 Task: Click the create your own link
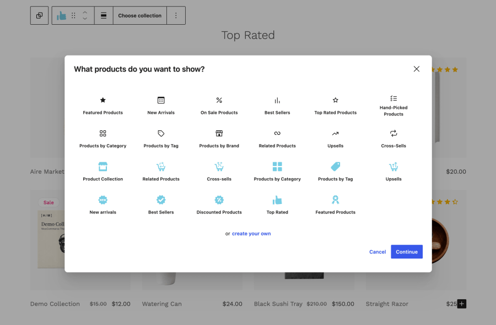[251, 234]
